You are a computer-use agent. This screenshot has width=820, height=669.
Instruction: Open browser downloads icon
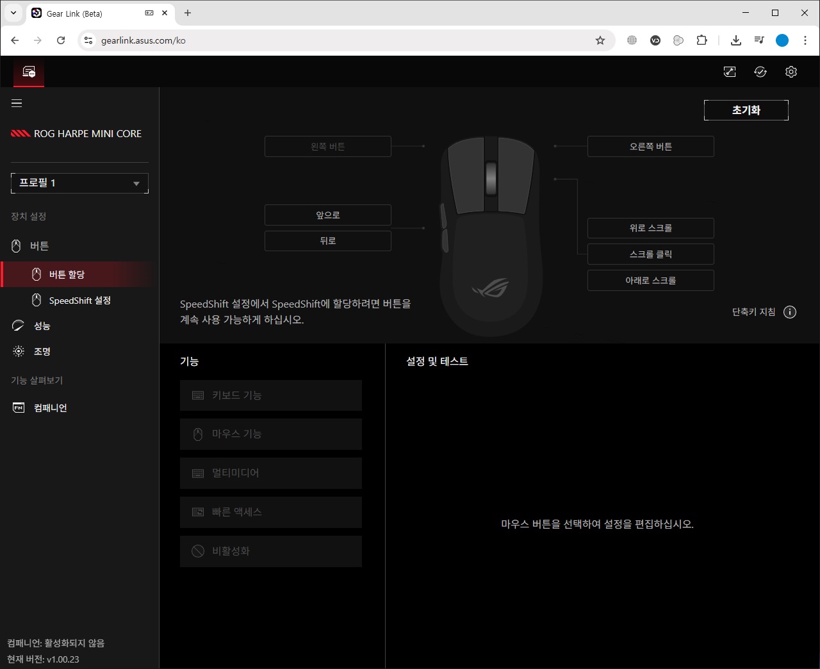coord(736,40)
